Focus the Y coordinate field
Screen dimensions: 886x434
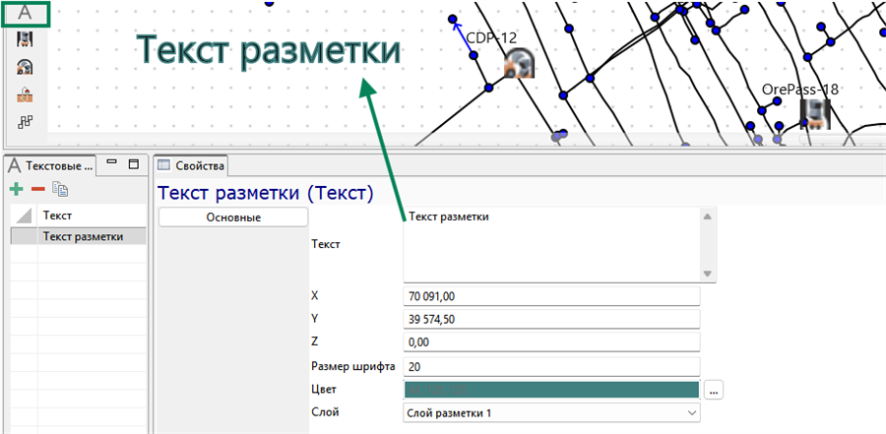551,319
